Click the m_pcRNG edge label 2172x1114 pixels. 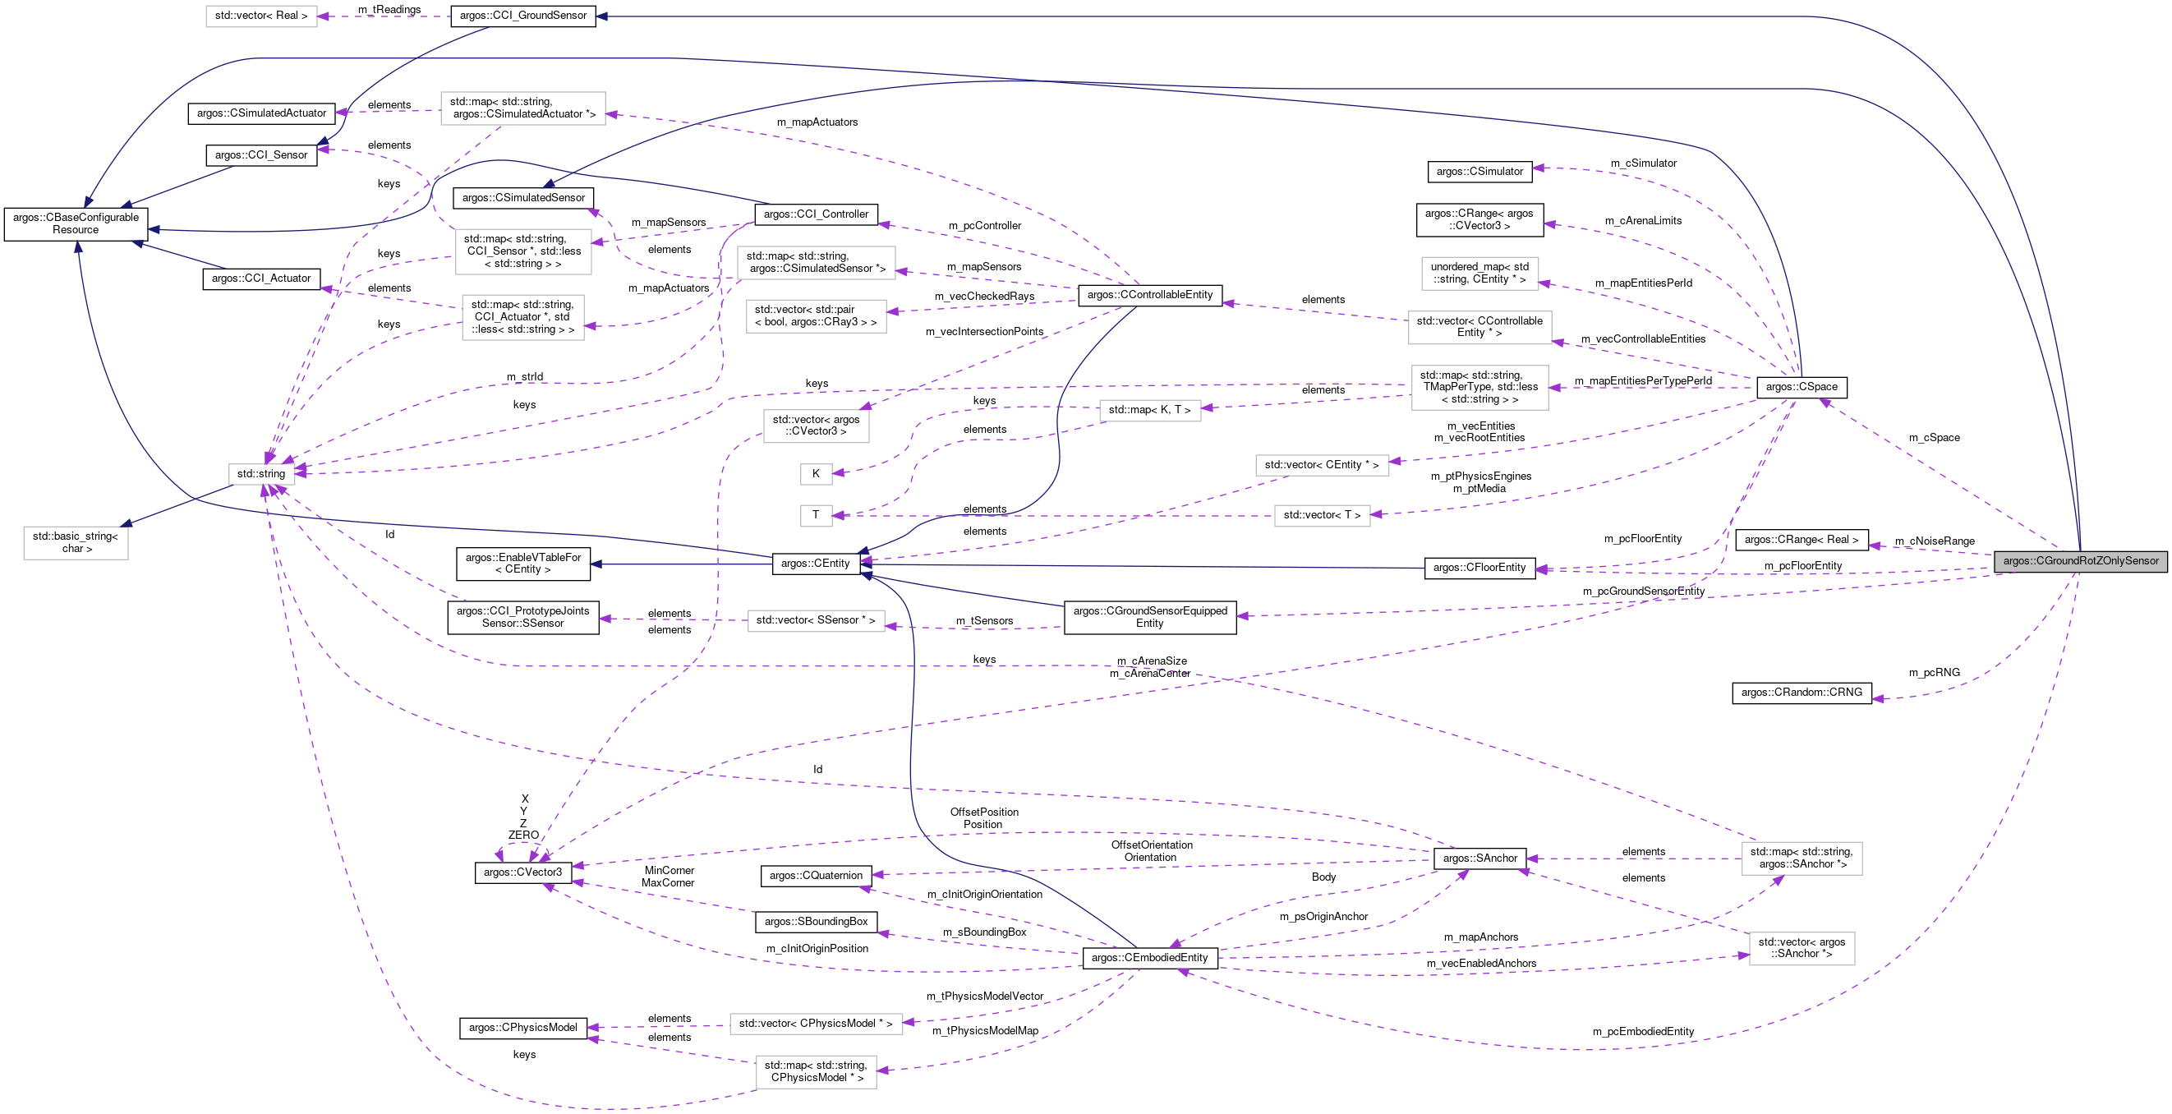1935,673
